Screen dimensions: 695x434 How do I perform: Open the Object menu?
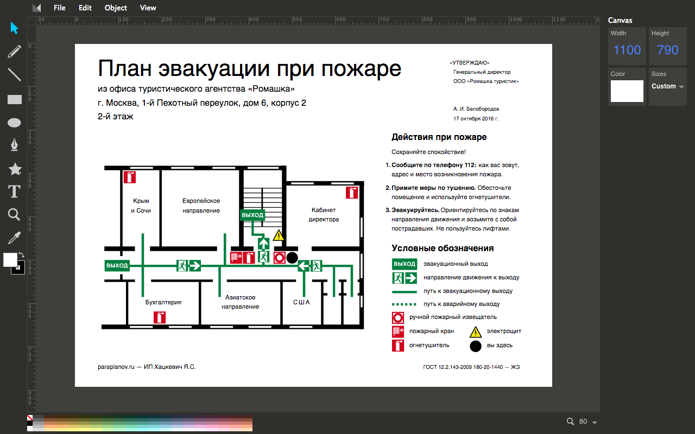click(x=116, y=8)
